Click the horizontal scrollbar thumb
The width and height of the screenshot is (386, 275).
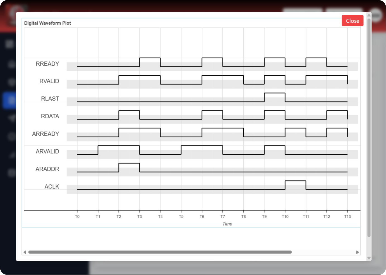pyautogui.click(x=160, y=252)
